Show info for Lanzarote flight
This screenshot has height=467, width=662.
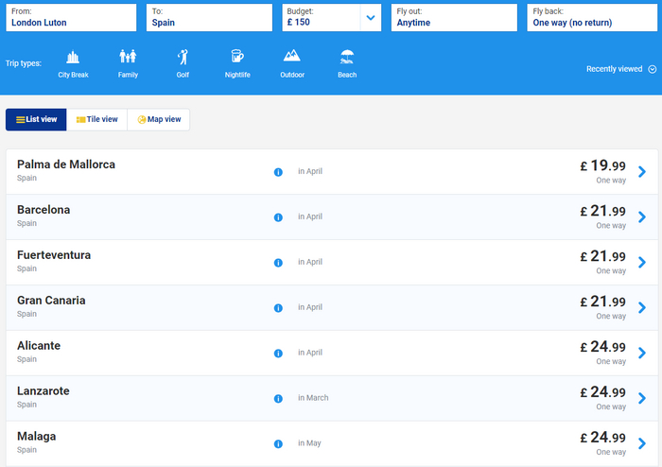click(x=278, y=399)
